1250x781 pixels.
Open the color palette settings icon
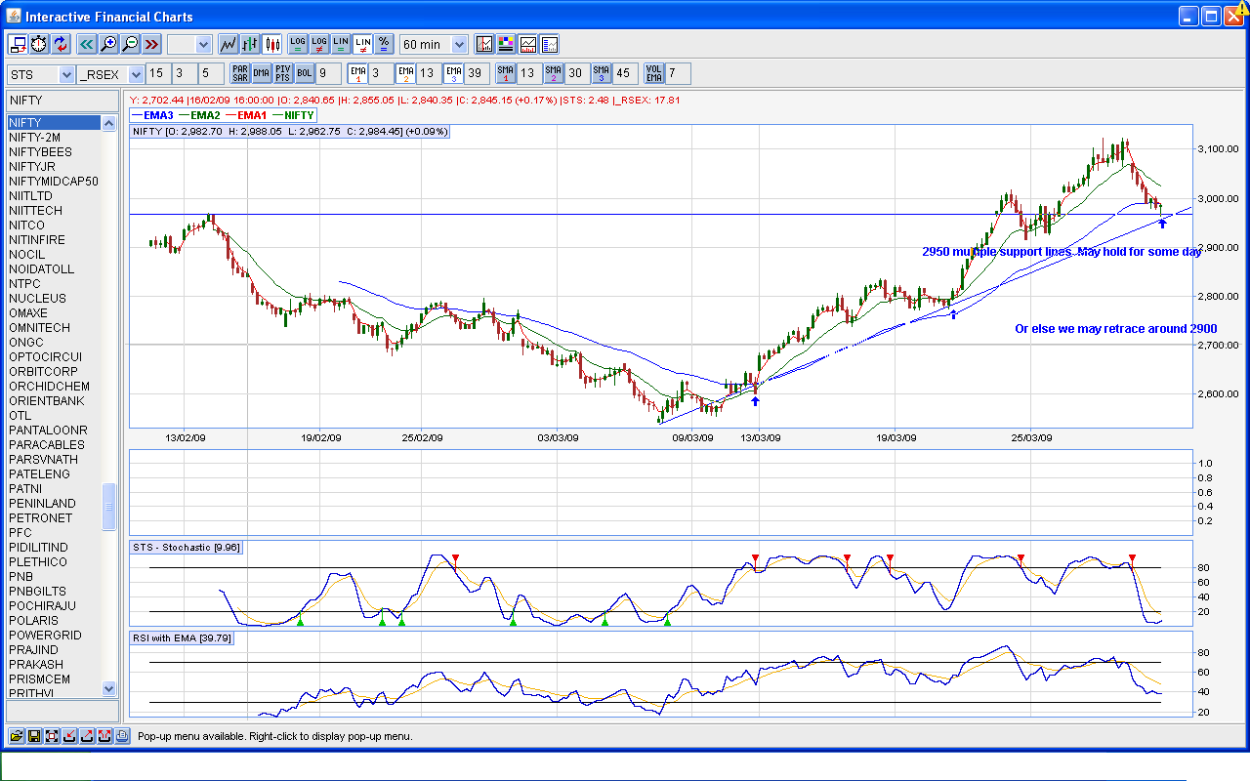pos(506,44)
